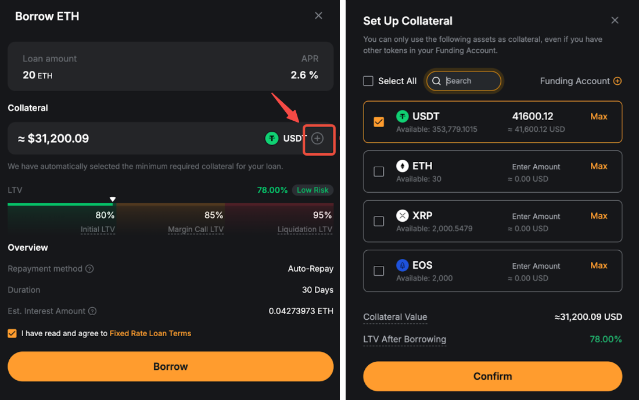Click the search magnifier icon
The image size is (639, 400).
[x=436, y=81]
